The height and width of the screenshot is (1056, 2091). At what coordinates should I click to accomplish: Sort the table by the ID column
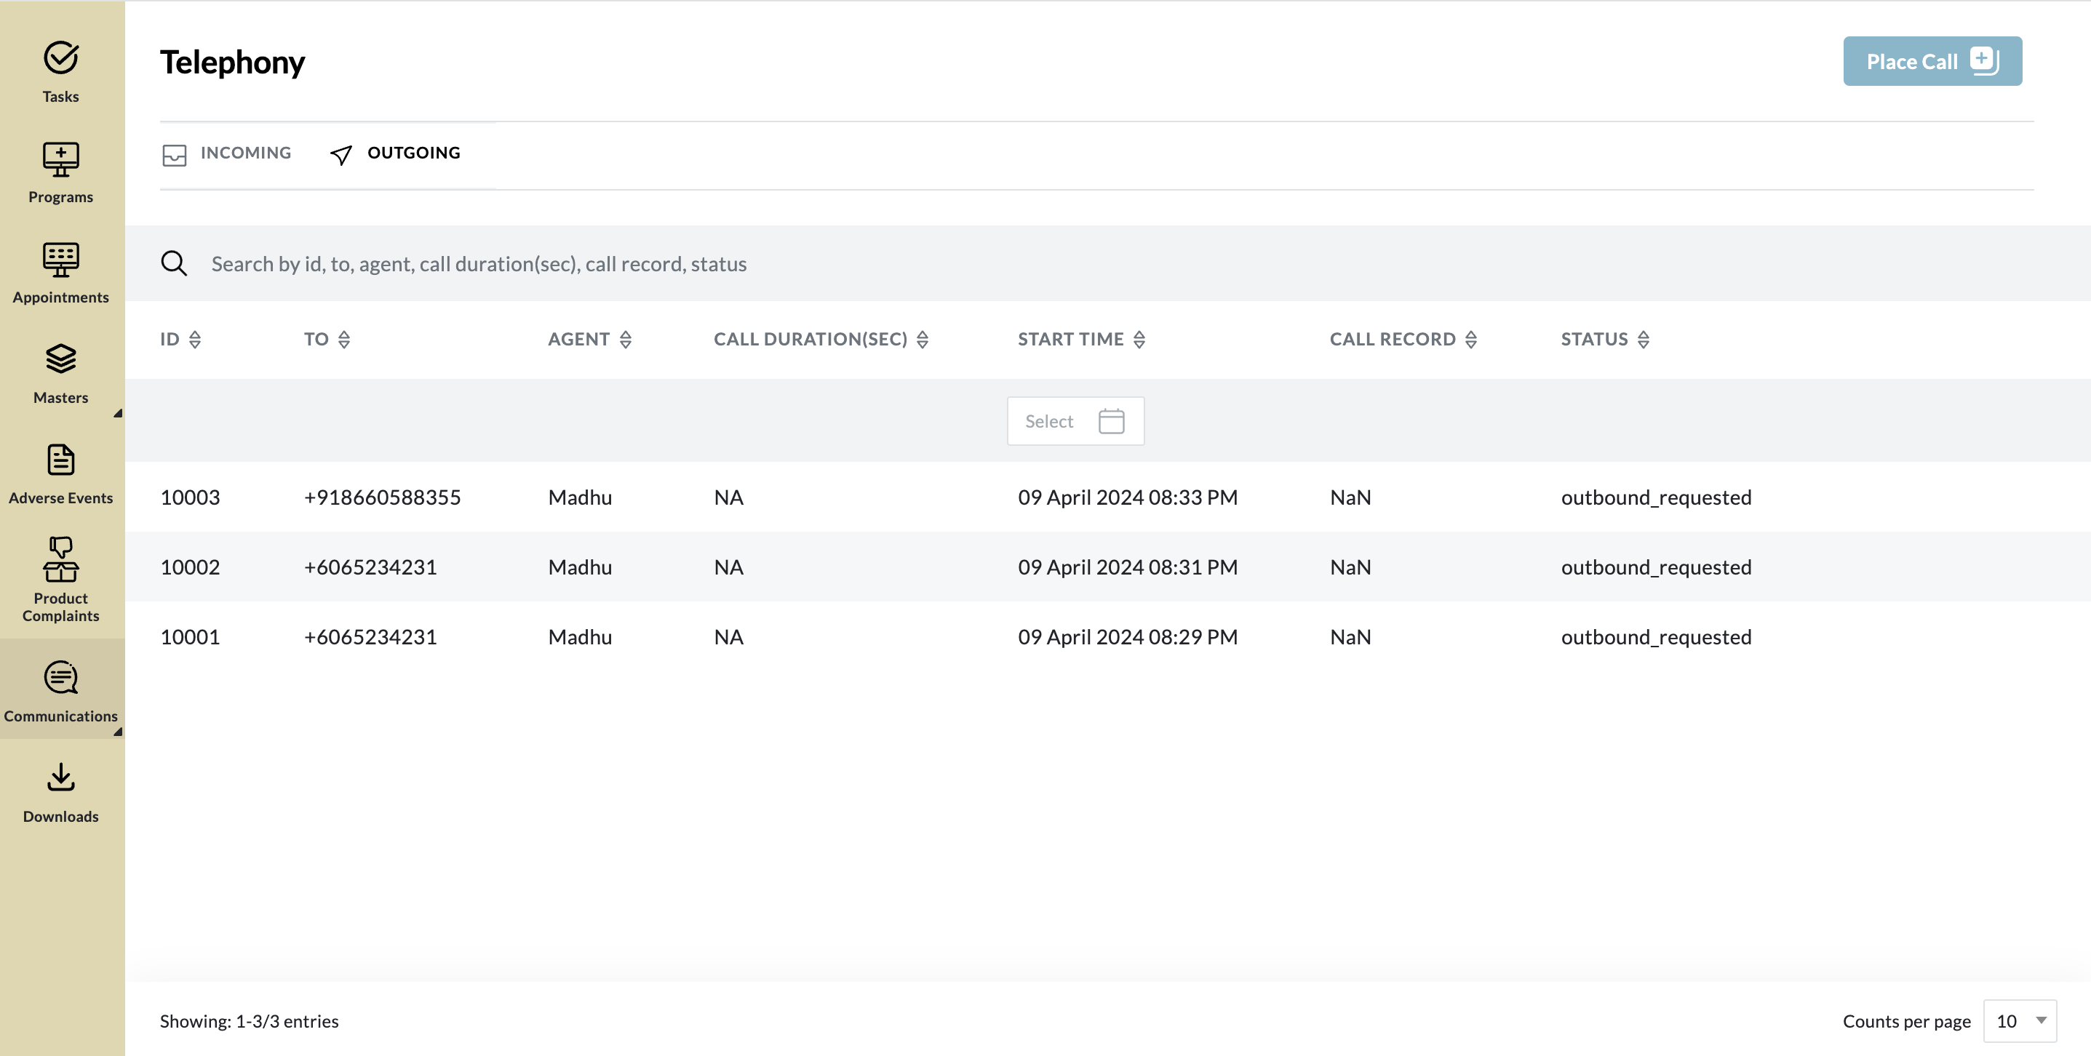[x=195, y=340]
